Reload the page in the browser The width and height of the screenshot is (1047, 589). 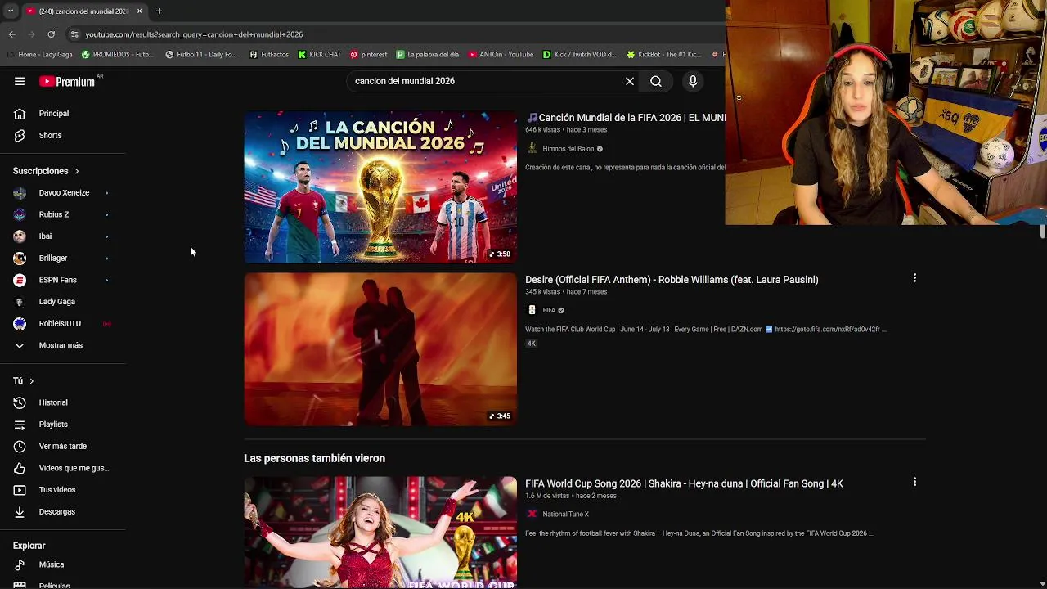(x=51, y=34)
